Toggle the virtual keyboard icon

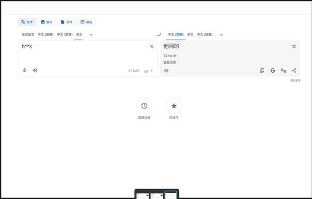[x=146, y=71]
